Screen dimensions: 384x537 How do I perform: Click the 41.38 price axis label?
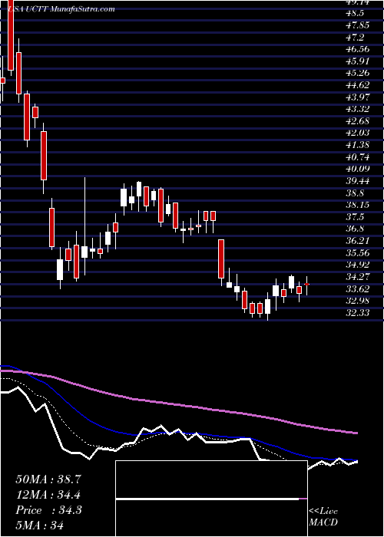point(358,145)
